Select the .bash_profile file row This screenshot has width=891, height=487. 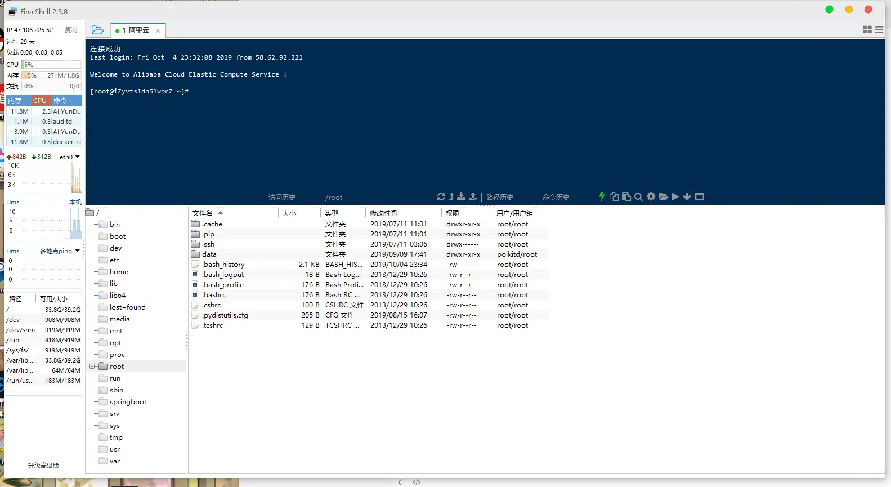click(369, 285)
